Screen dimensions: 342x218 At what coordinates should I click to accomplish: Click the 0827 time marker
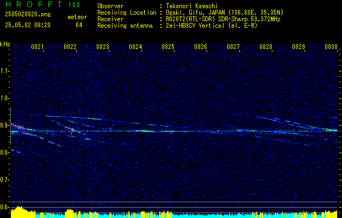point(233,46)
